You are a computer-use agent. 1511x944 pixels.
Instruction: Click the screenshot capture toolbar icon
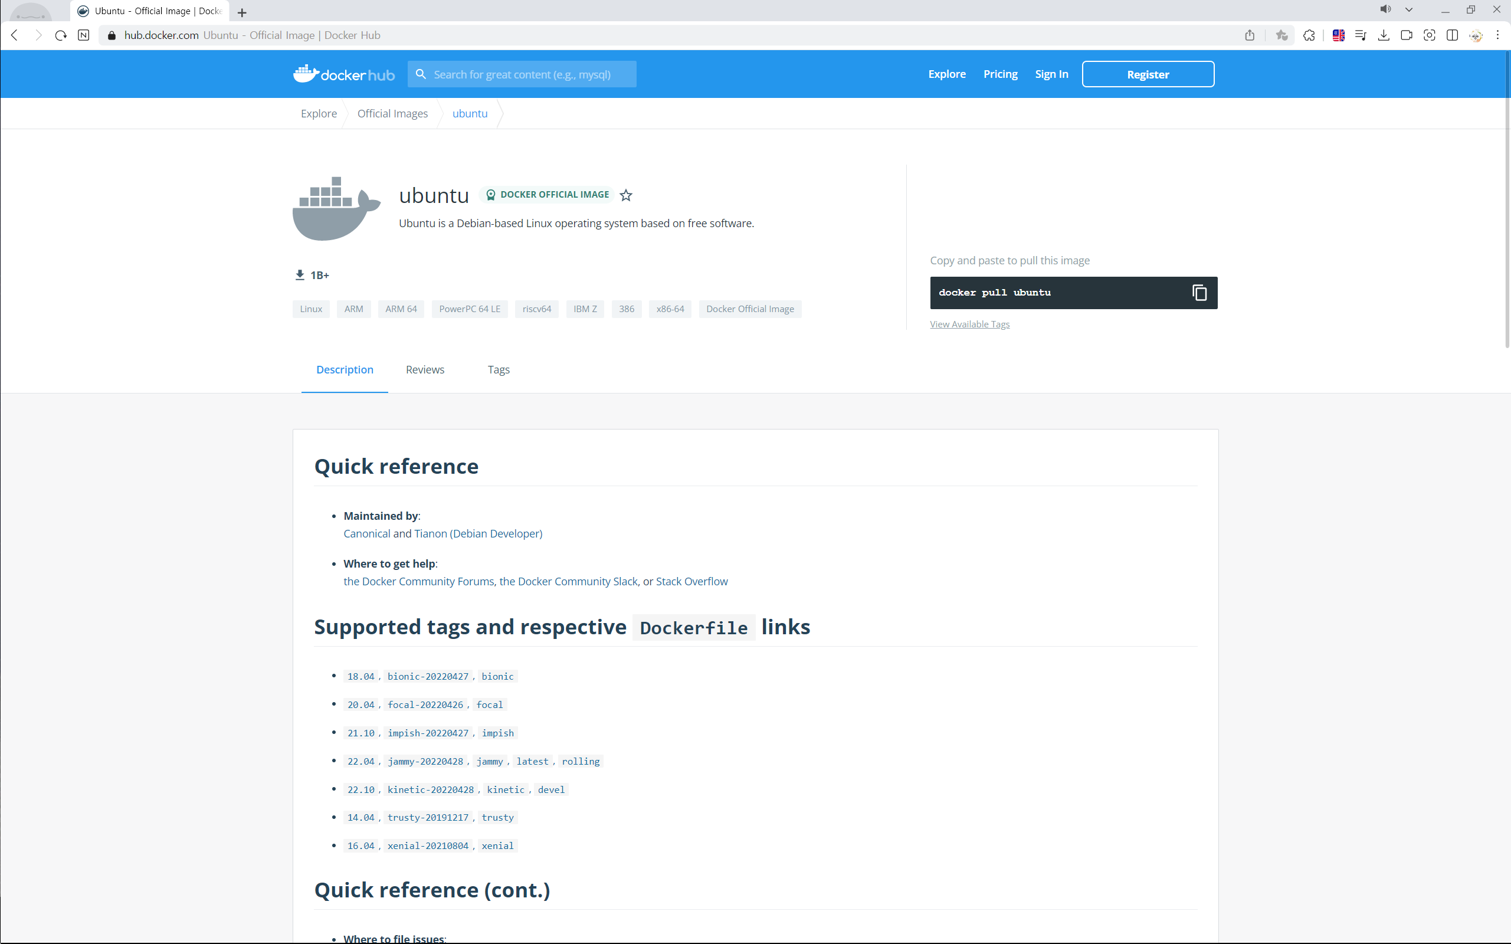pos(1429,35)
